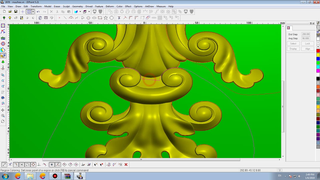Click the Trim scissors tool icon

(x=119, y=18)
